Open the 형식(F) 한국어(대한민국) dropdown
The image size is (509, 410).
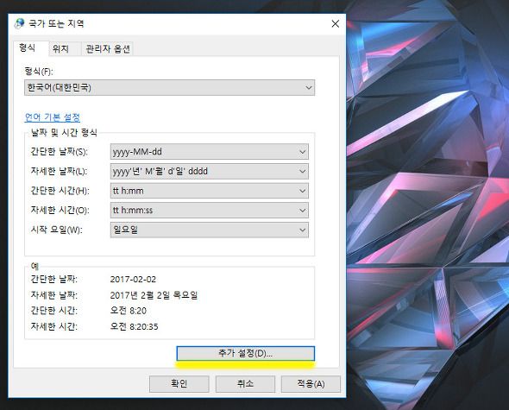pyautogui.click(x=169, y=88)
